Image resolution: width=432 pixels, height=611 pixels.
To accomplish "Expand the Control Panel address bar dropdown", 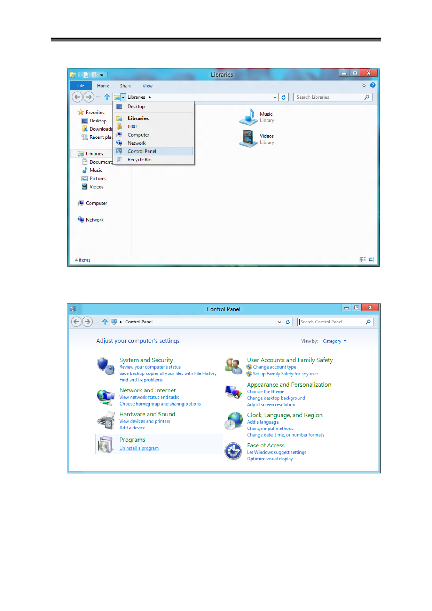I will (x=279, y=322).
